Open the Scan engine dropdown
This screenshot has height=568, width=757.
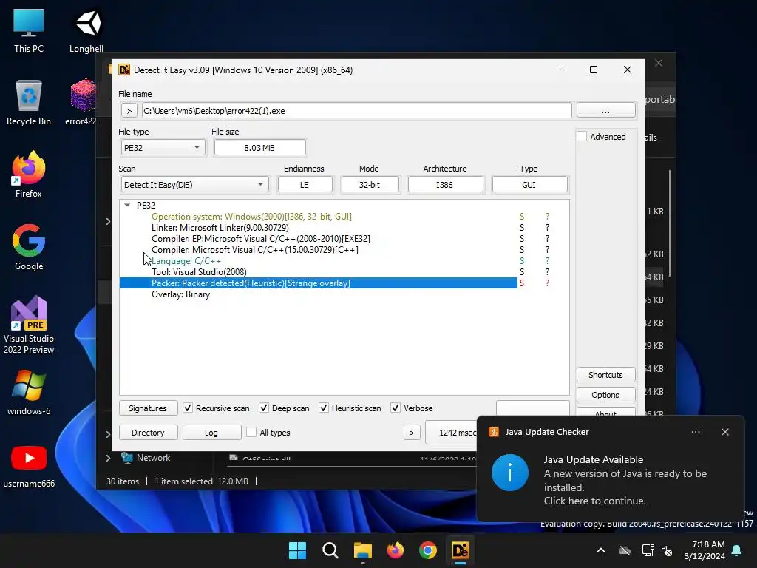click(x=194, y=185)
